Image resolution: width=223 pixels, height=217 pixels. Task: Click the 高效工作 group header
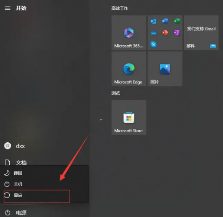click(x=120, y=8)
